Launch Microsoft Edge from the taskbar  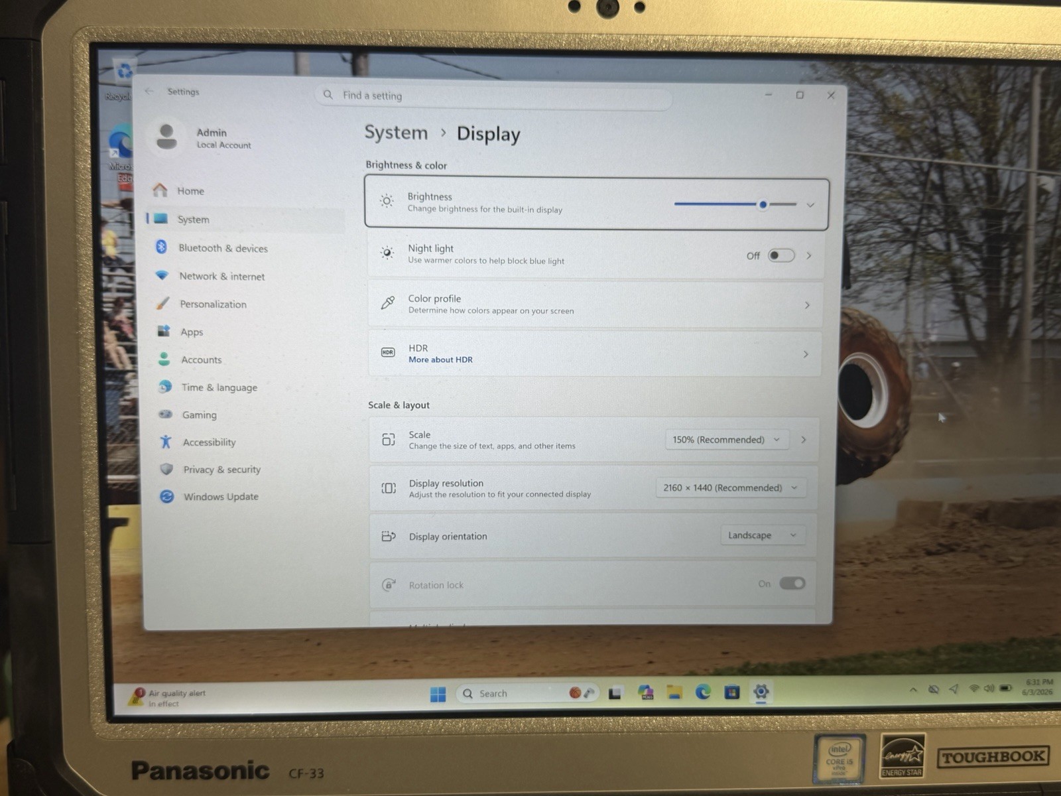click(x=703, y=693)
